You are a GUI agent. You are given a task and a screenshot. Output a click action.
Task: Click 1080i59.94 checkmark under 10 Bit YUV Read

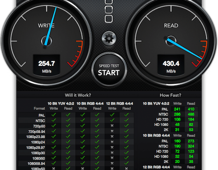pyautogui.click(x=68, y=163)
